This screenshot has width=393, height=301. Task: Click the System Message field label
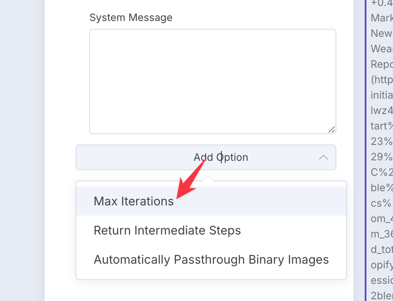131,18
